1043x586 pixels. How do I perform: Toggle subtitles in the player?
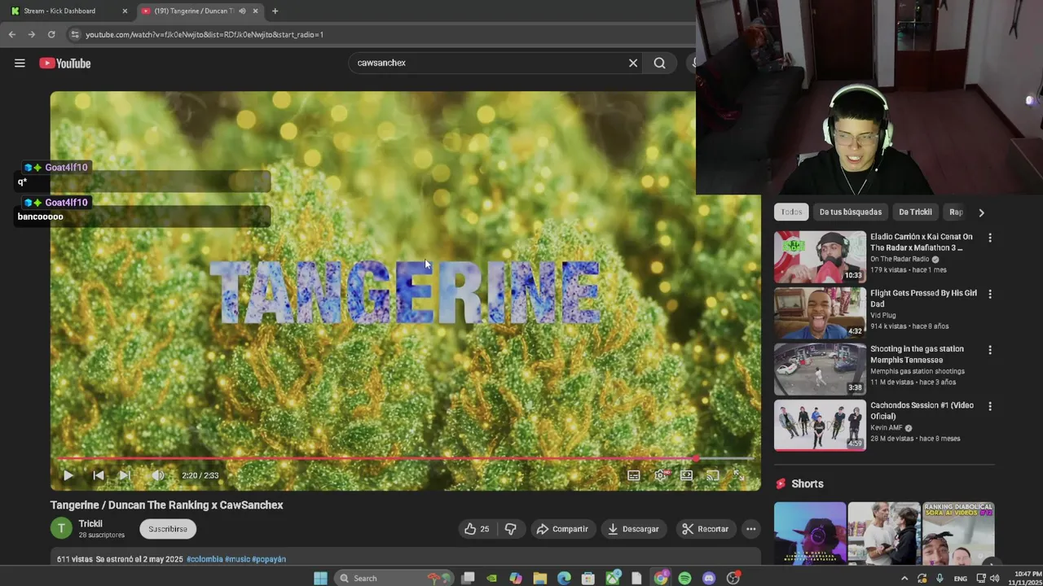[x=634, y=475]
